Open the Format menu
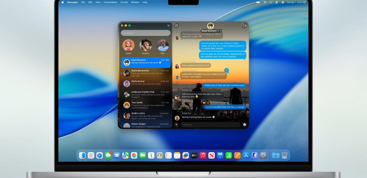The height and width of the screenshot is (178, 367). (x=124, y=2)
